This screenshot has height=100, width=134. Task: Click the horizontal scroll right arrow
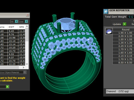(x=23, y=67)
